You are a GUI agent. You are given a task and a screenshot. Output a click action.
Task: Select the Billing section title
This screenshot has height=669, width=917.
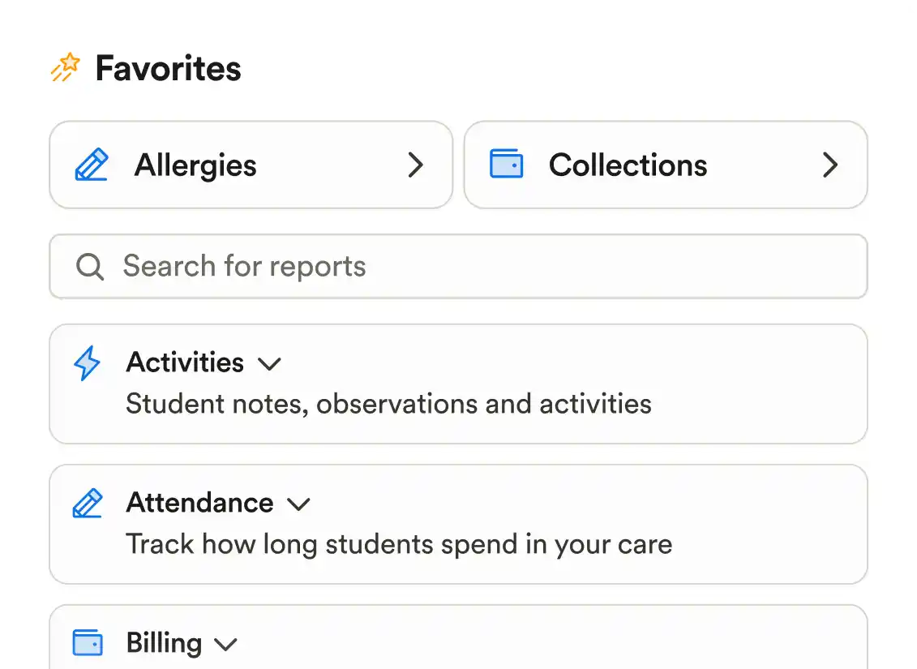[164, 643]
